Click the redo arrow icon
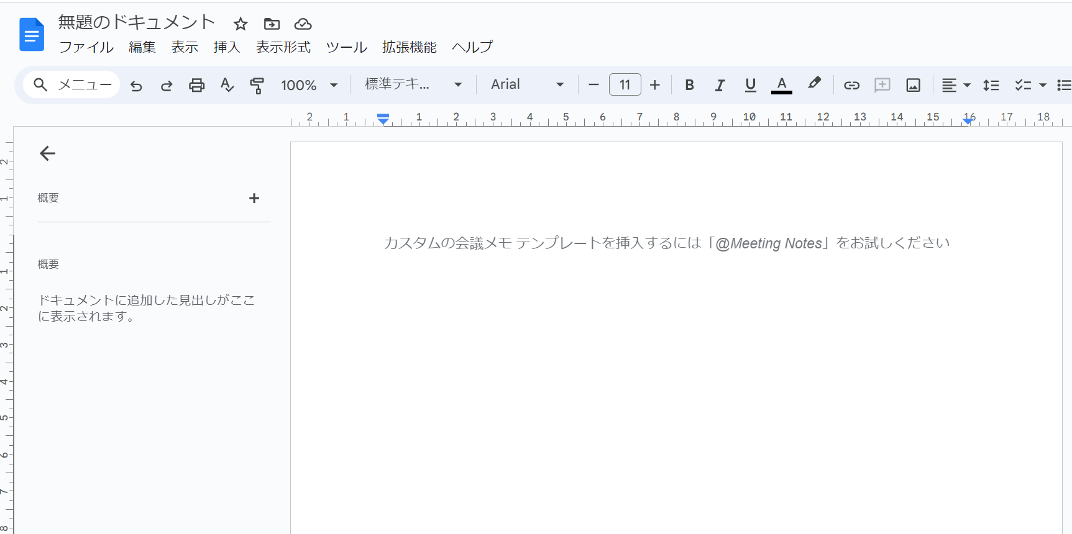Screen dimensions: 1072x534 pyautogui.click(x=166, y=86)
